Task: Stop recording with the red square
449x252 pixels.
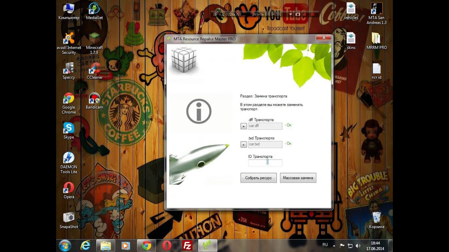Action: (x=313, y=14)
